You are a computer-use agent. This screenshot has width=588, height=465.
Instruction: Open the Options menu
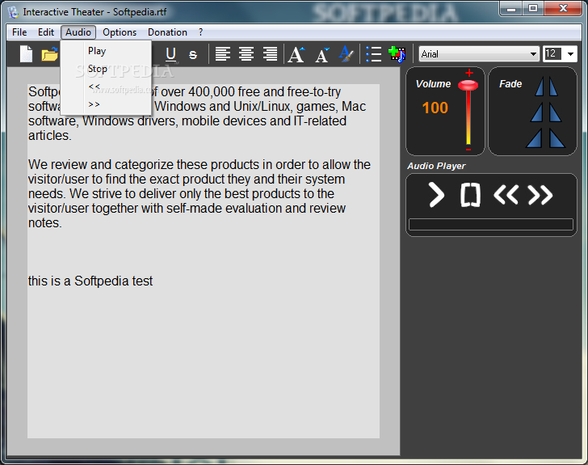pyautogui.click(x=120, y=32)
